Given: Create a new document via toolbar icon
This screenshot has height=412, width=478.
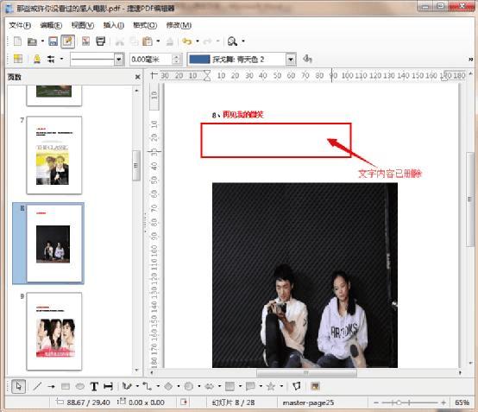Looking at the screenshot, I should 17,41.
